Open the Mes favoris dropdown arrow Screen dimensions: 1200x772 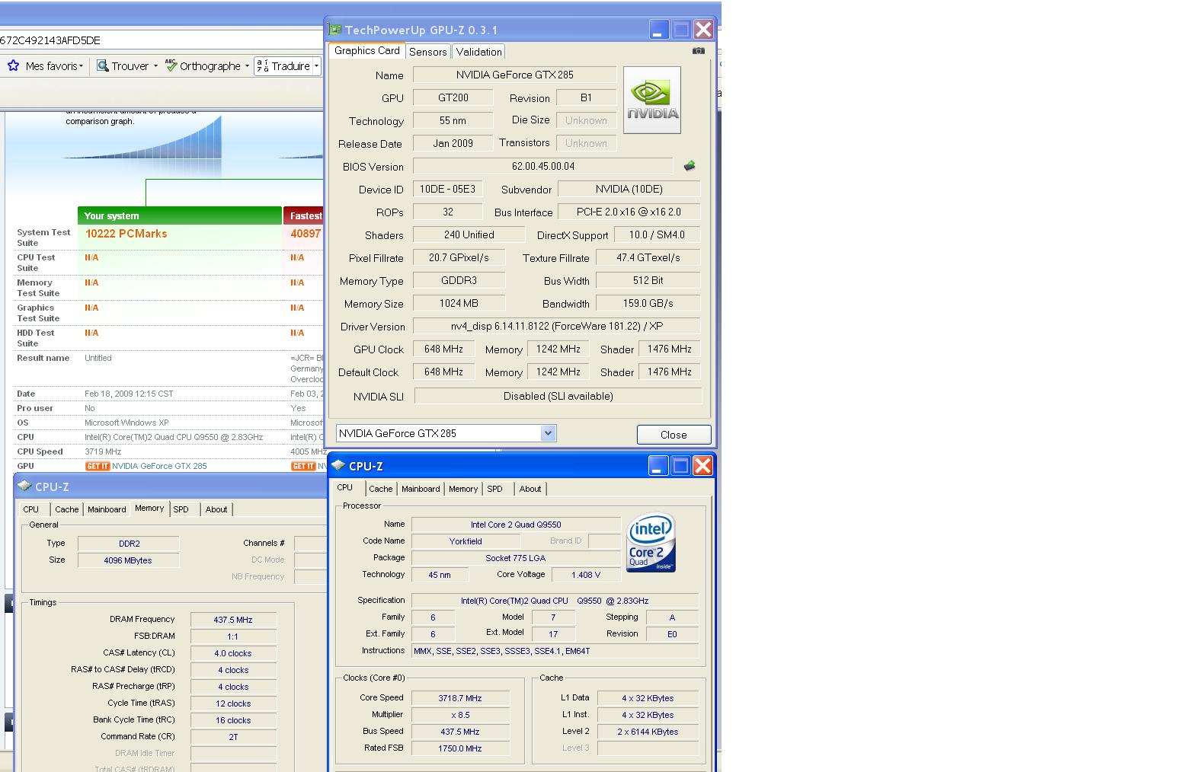coord(81,66)
